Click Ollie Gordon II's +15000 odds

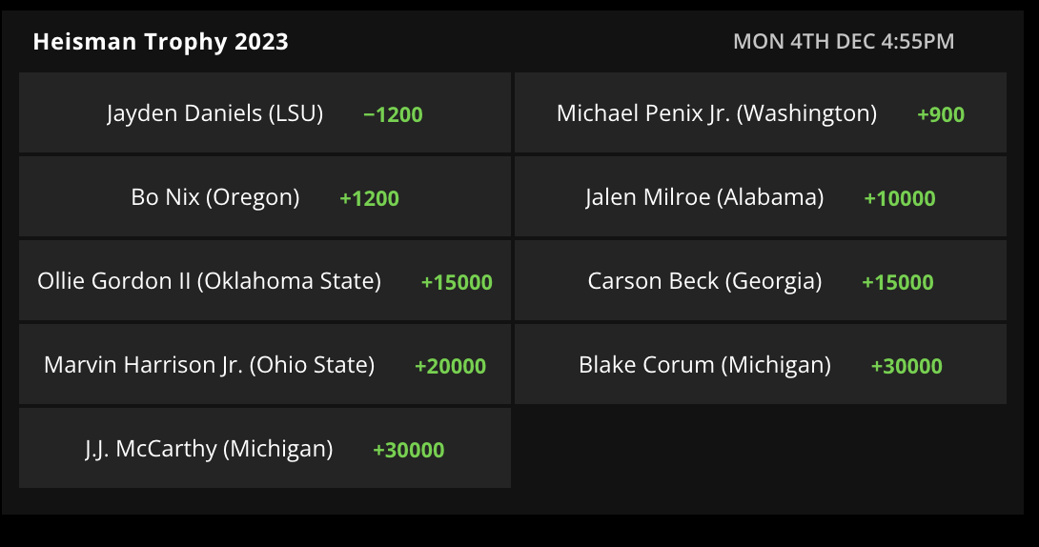pyautogui.click(x=457, y=283)
